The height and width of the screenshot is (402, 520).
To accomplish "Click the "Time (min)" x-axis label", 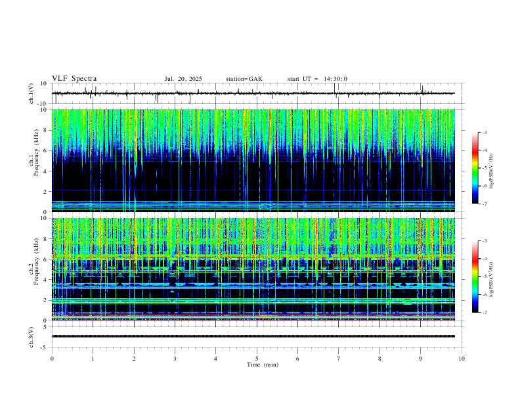I will [263, 365].
